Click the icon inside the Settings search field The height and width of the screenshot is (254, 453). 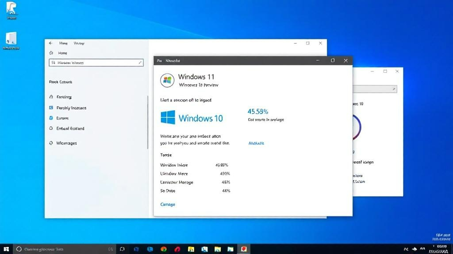point(53,63)
